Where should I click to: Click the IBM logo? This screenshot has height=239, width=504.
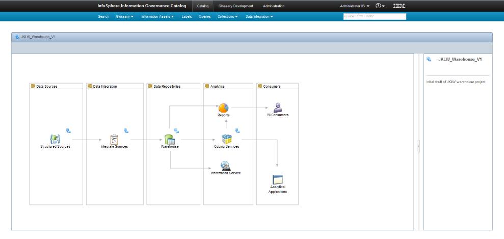tap(400, 6)
